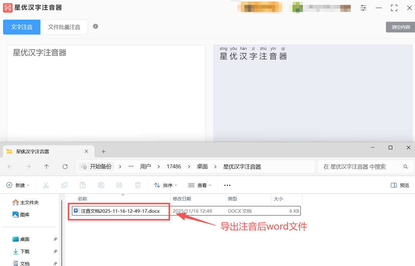
Task: Unpin 桌面 using its pin icon
Action: pyautogui.click(x=55, y=239)
